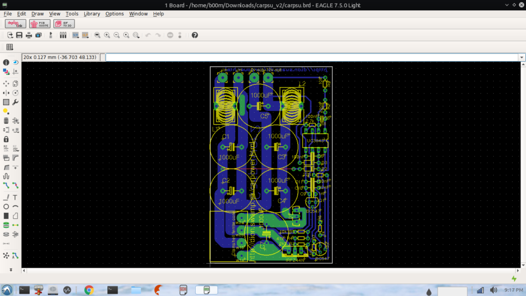Expand the SCR script dropdown

point(76,35)
